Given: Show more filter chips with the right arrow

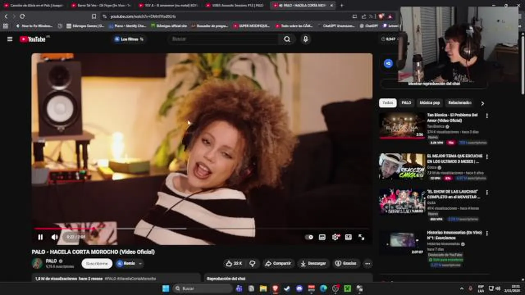Looking at the screenshot, I should coord(482,103).
